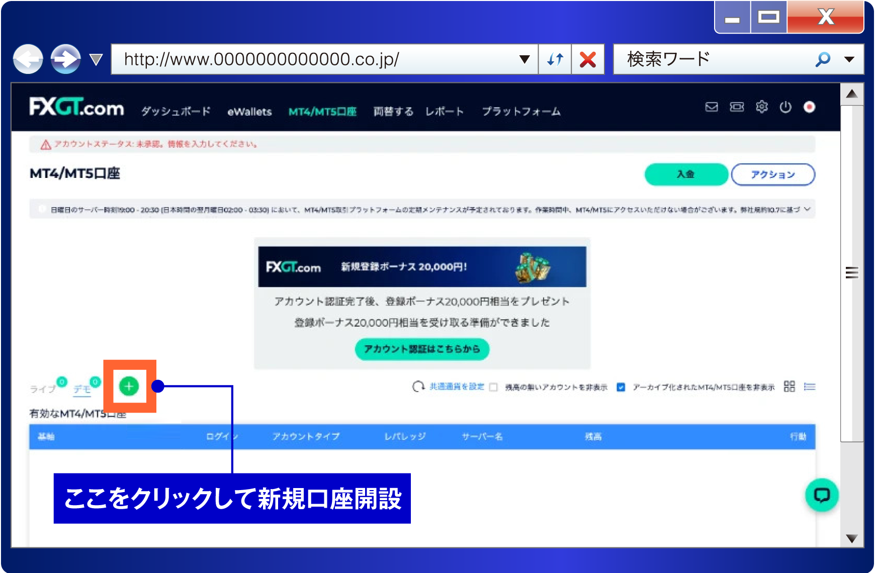Open the eWallets menu
The width and height of the screenshot is (875, 573).
point(249,112)
